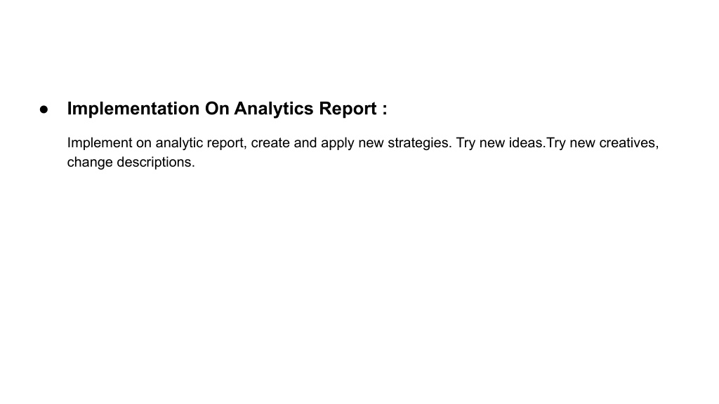Click the word "analytic" in the body text
Screen dimensions: 719x404
coord(179,143)
